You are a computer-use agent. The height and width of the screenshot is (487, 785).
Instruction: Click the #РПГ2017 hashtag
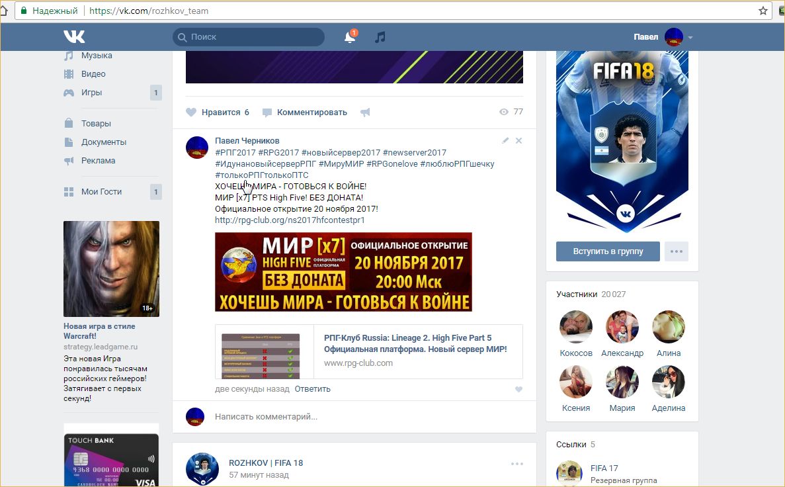tap(234, 153)
